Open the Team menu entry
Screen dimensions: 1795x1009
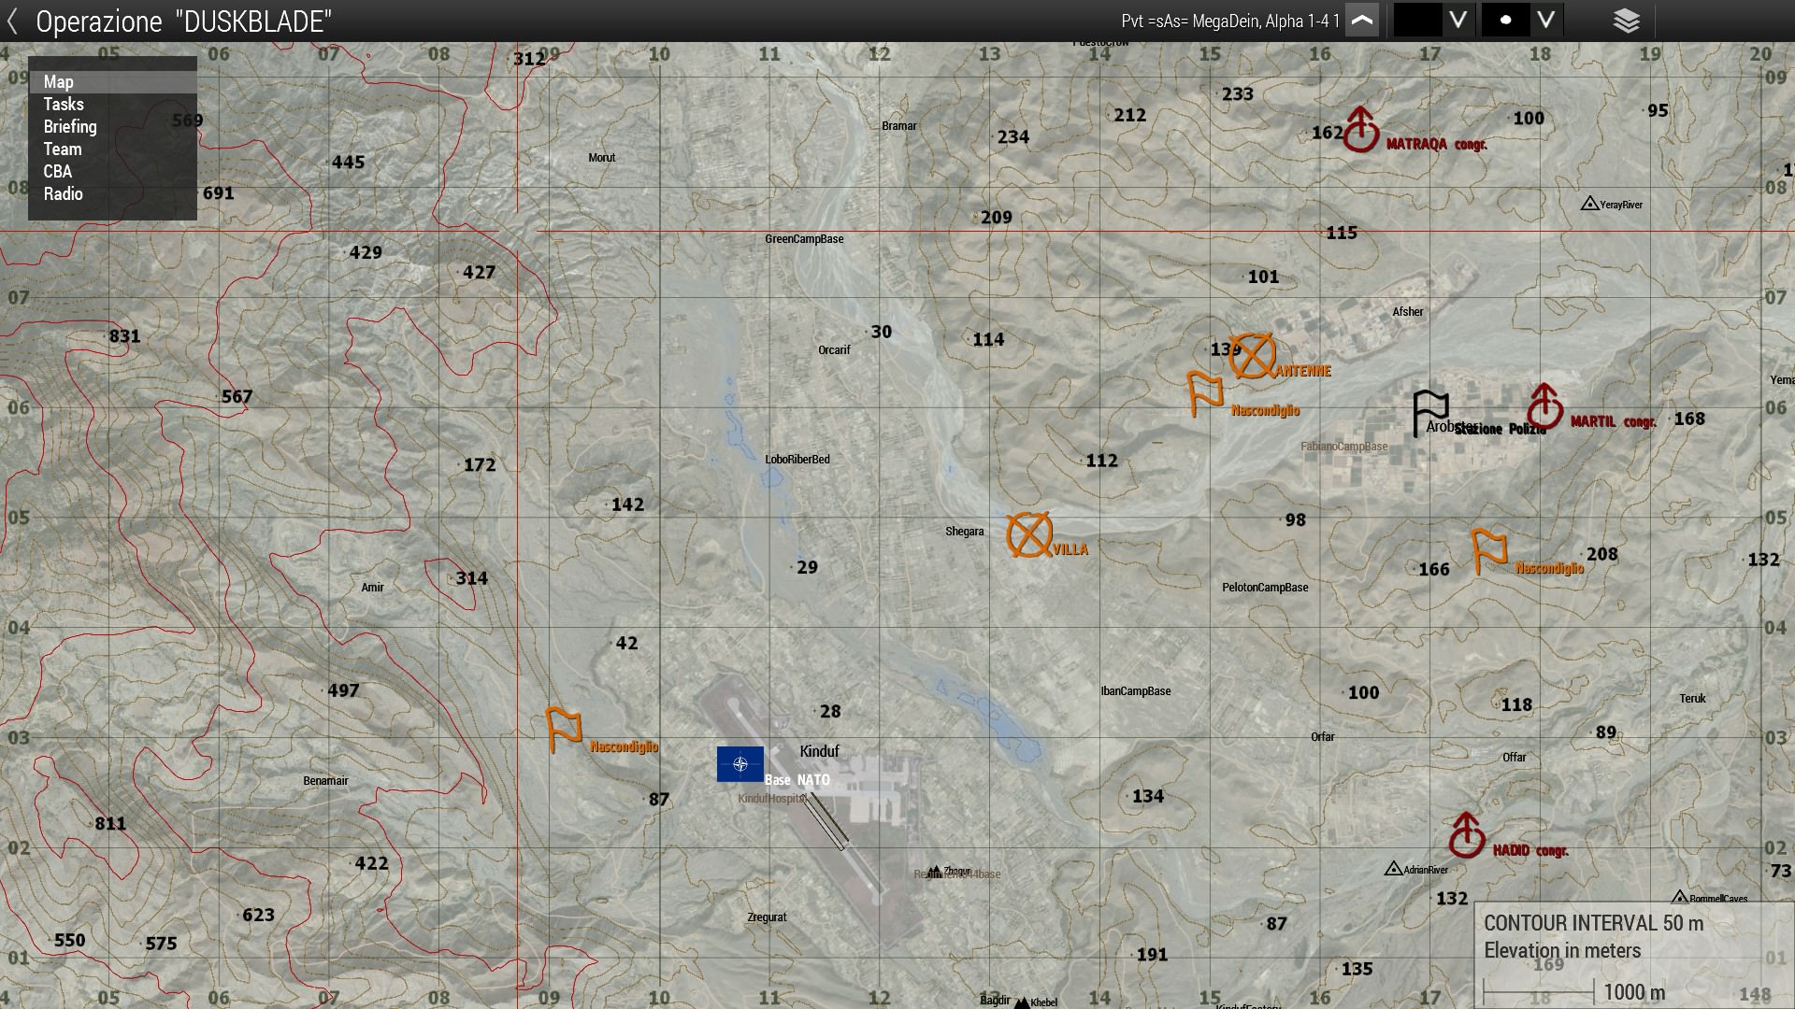point(112,149)
